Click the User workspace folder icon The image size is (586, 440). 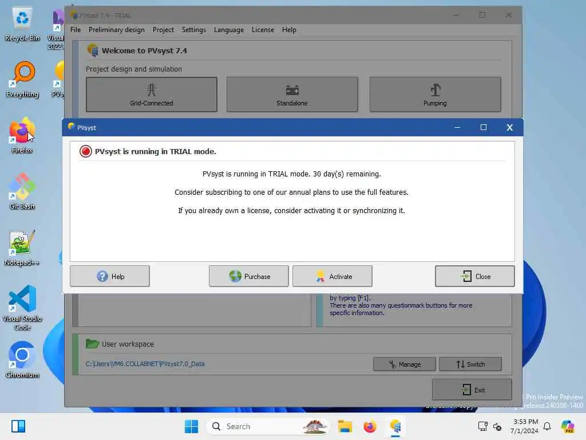tap(92, 344)
